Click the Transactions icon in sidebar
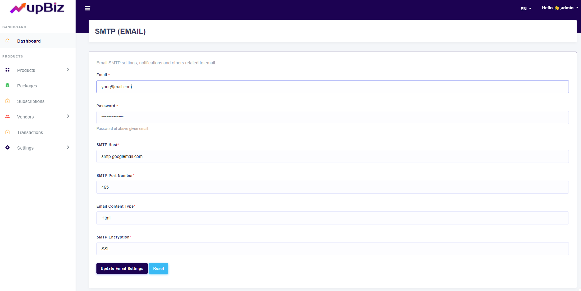581x291 pixels. point(7,132)
